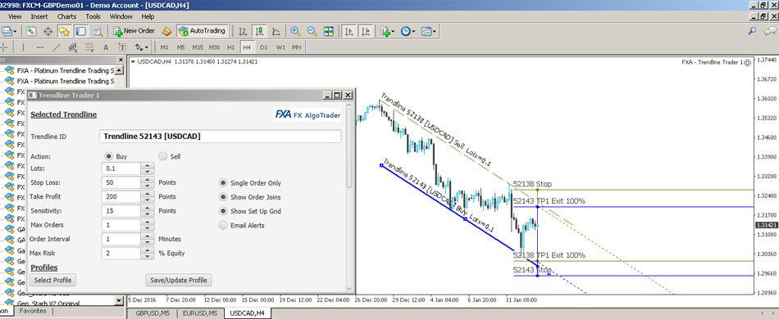Open the Insert menu
The width and height of the screenshot is (779, 319).
(x=39, y=16)
